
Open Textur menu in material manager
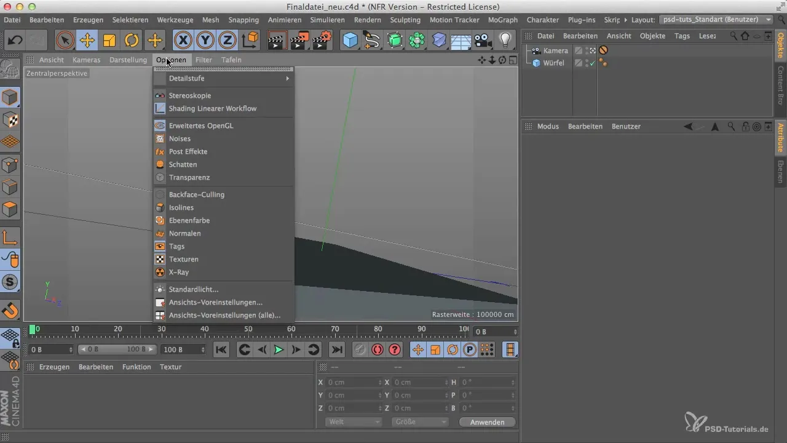170,367
